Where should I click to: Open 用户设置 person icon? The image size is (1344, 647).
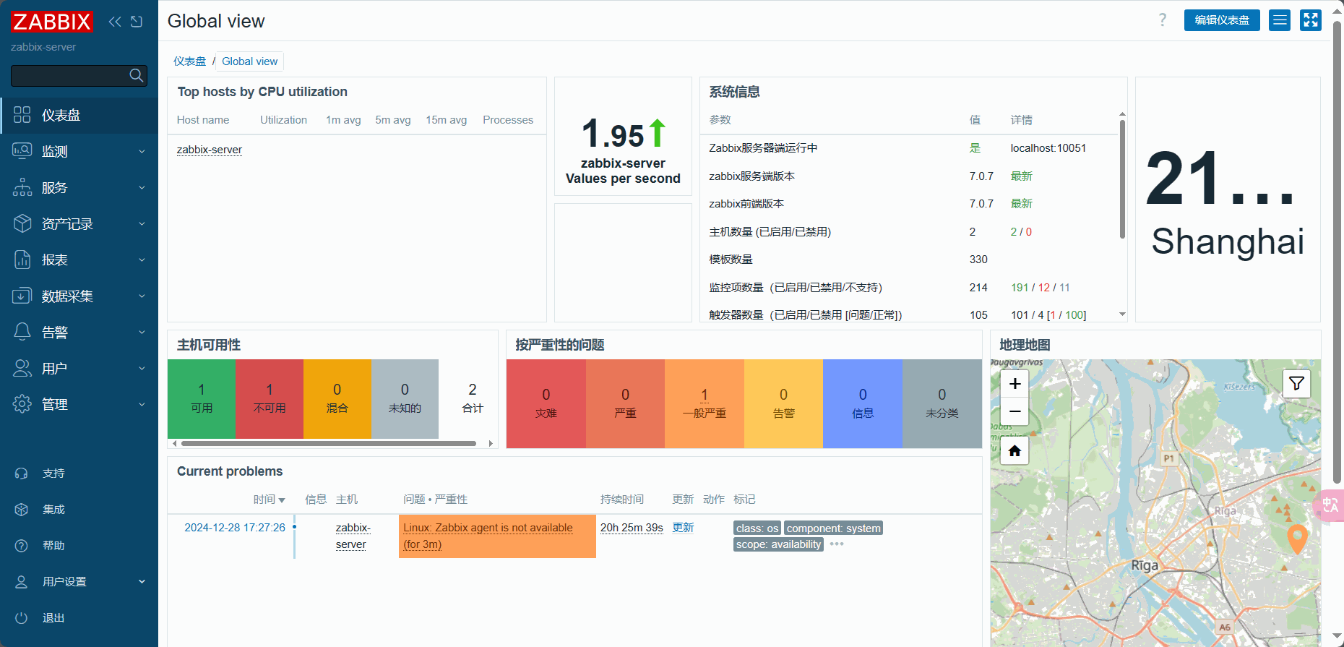22,582
